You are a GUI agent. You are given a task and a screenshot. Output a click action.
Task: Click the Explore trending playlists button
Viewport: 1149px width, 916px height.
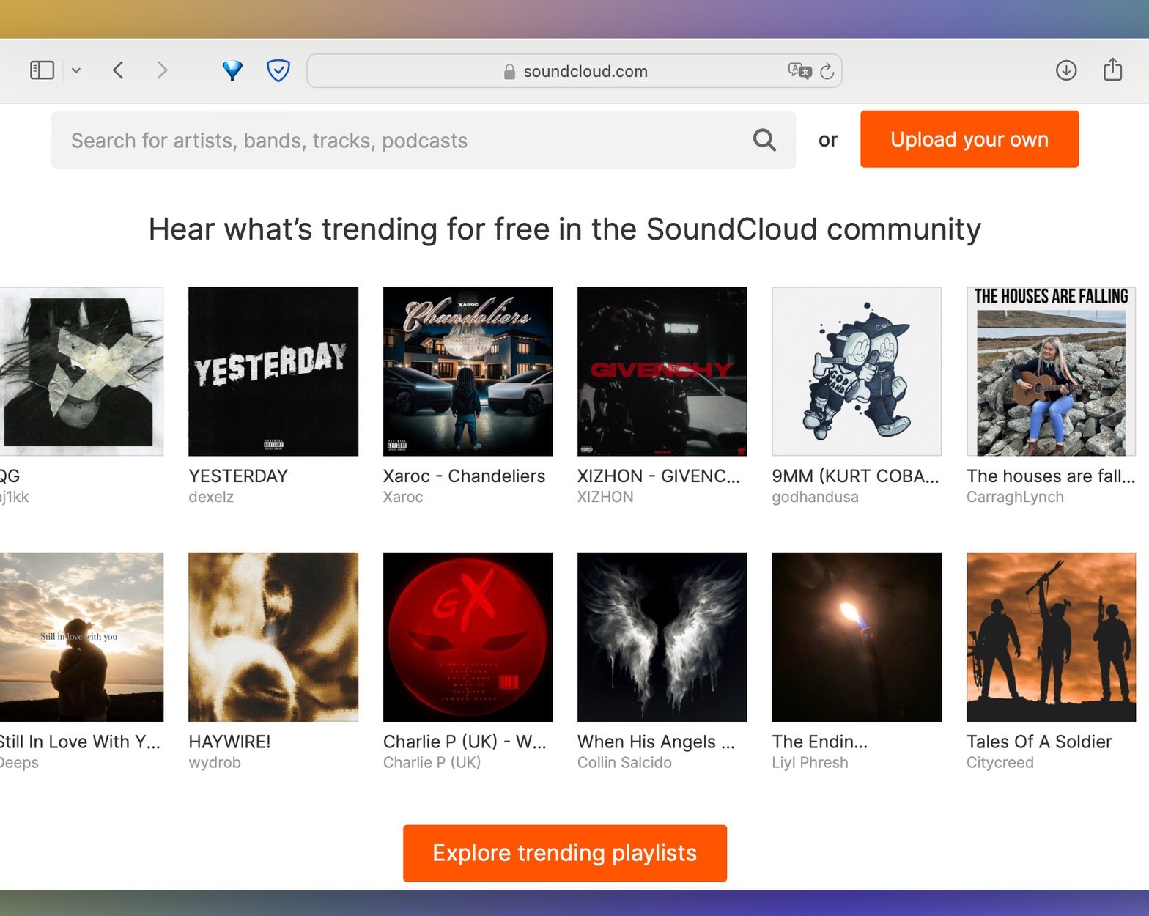point(565,853)
